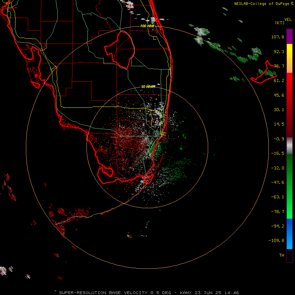Image resolution: width=295 pixels, height=295 pixels.
Task: Click the 45.6 scale value
Action: (279, 95)
